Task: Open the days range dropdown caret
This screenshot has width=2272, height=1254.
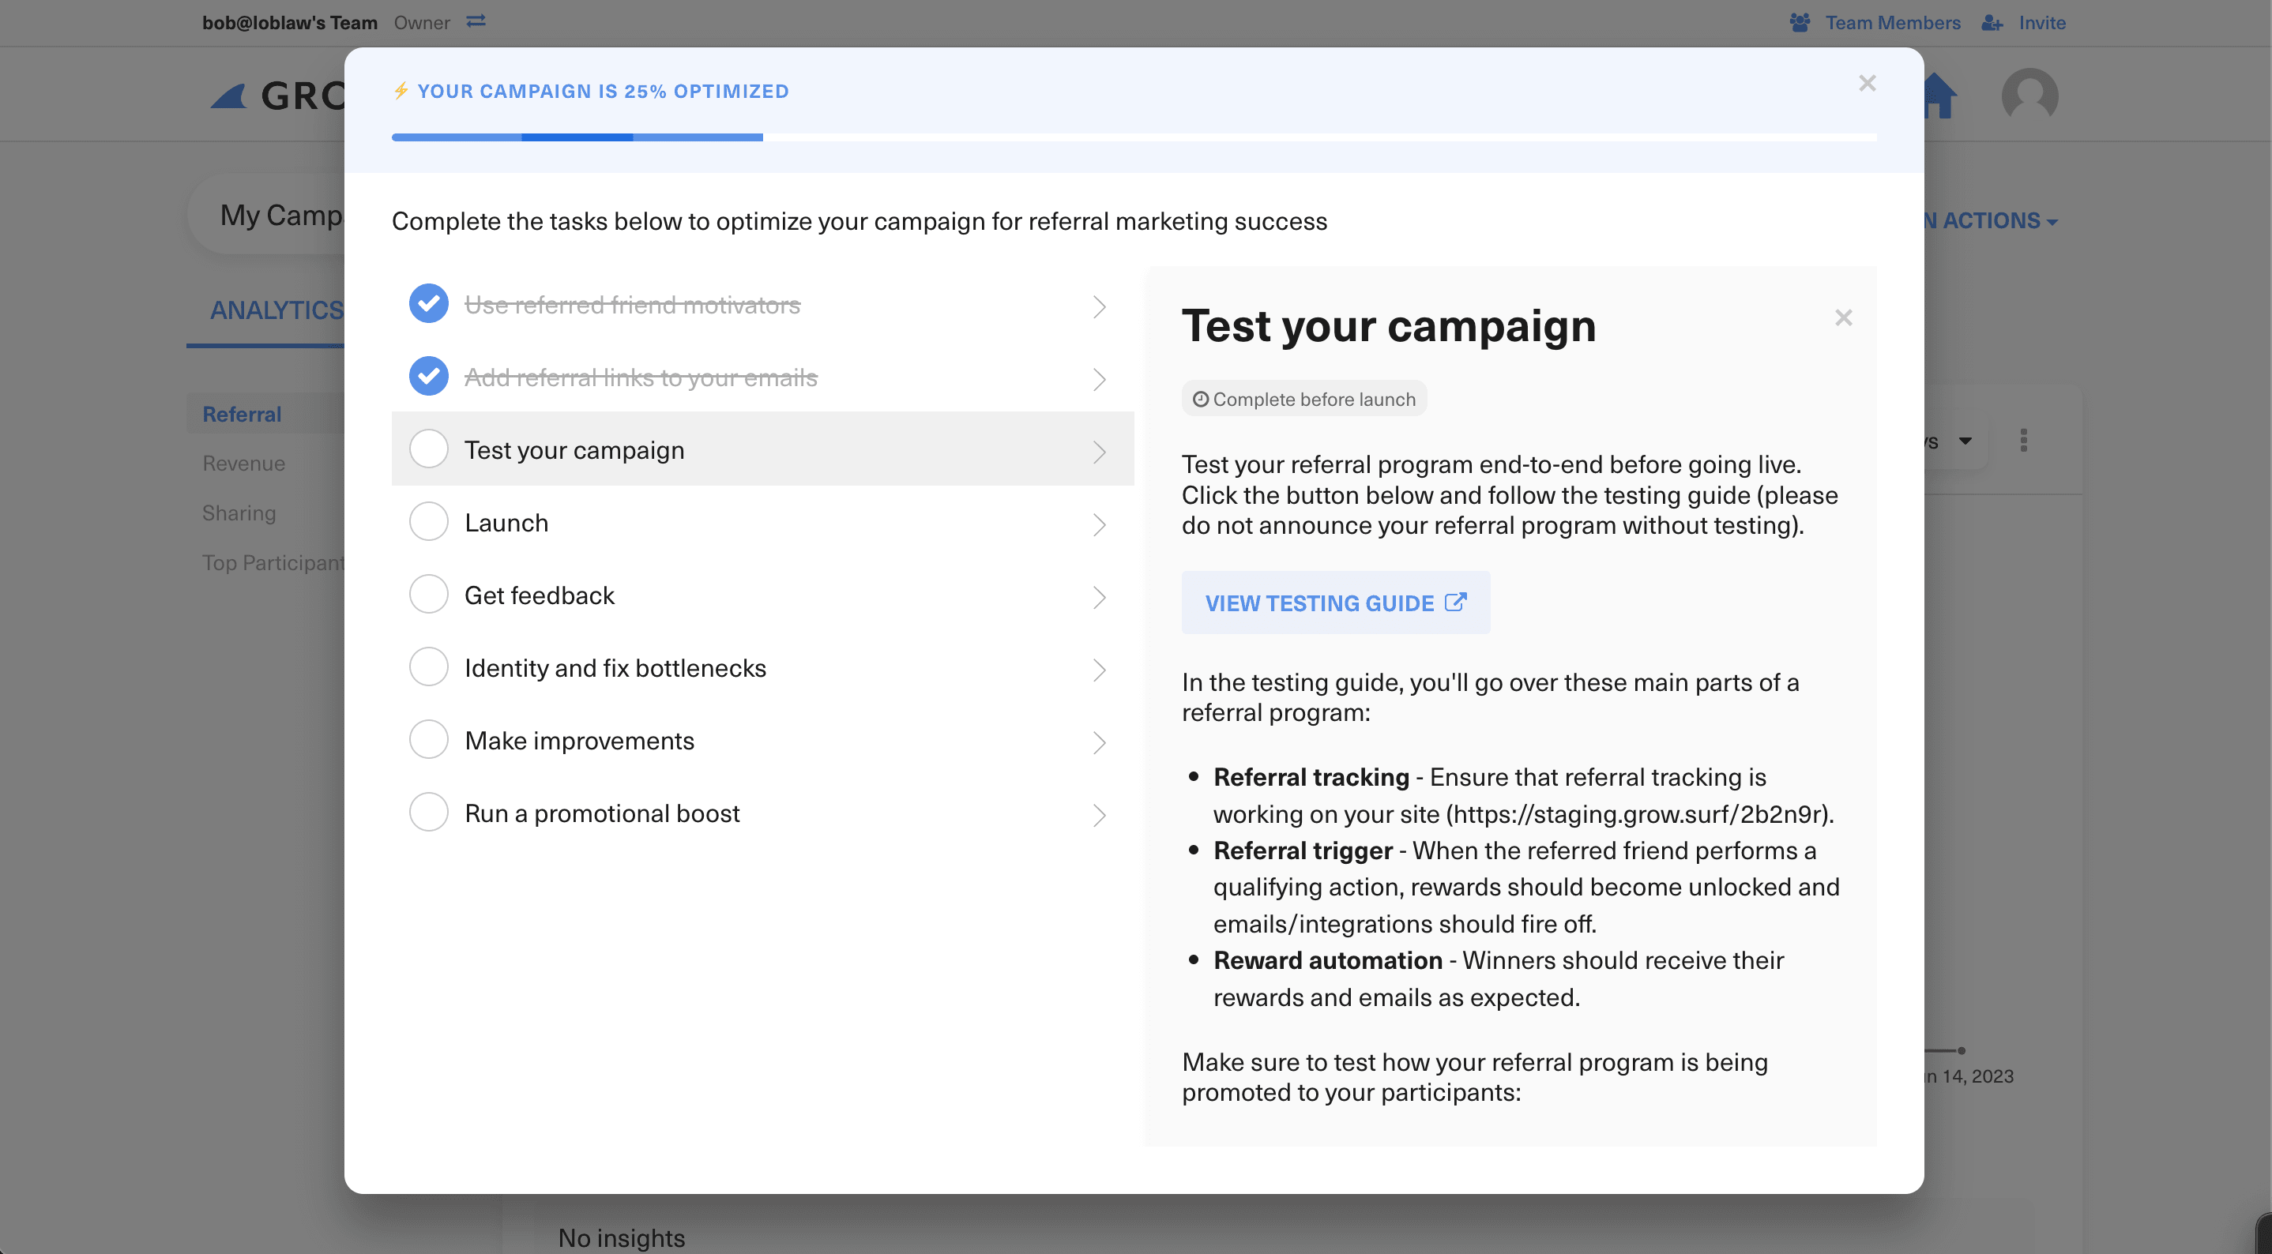Action: click(1965, 441)
